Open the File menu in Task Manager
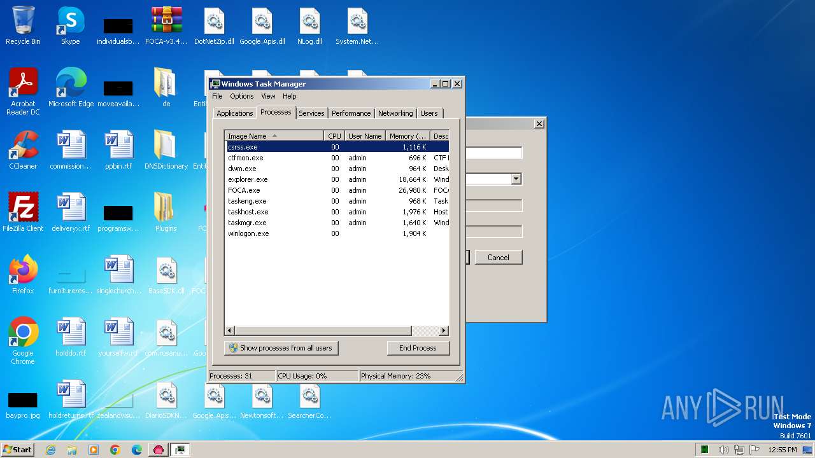The height and width of the screenshot is (458, 815). tap(217, 96)
